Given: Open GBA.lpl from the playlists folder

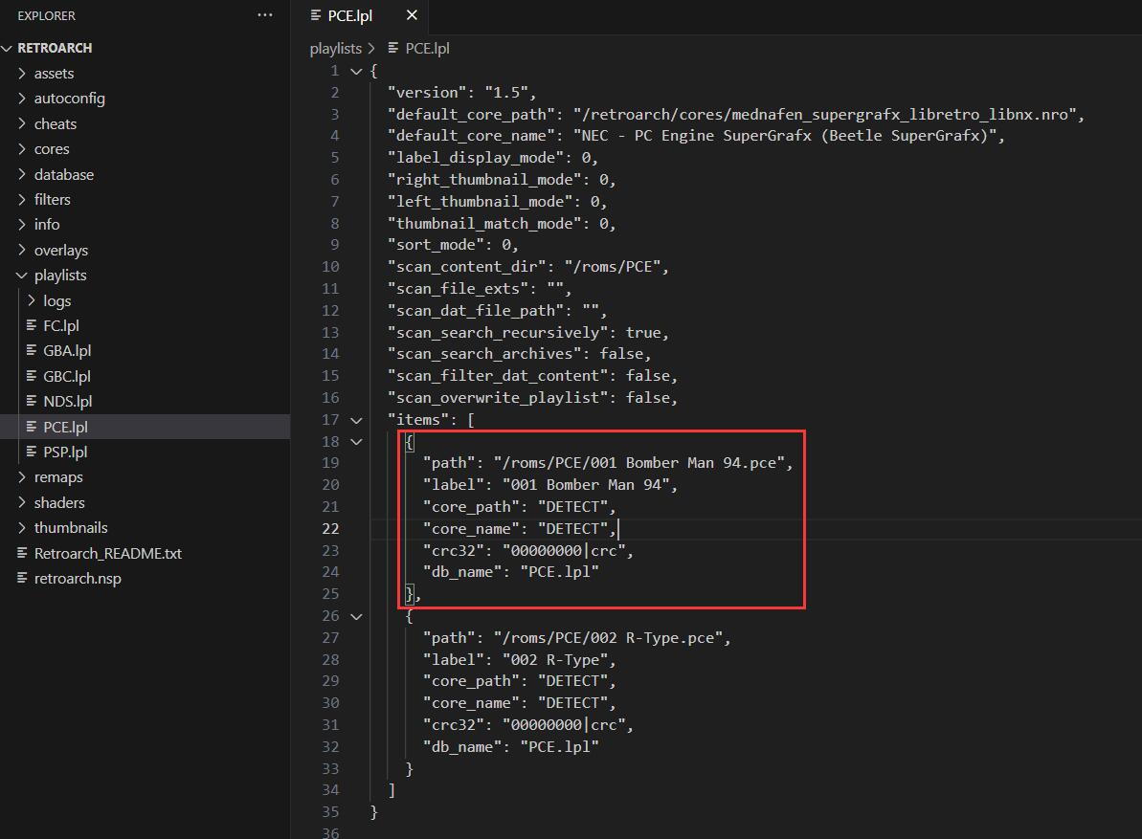Looking at the screenshot, I should click(67, 351).
